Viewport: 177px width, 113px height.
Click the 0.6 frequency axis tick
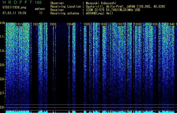coord(3,107)
